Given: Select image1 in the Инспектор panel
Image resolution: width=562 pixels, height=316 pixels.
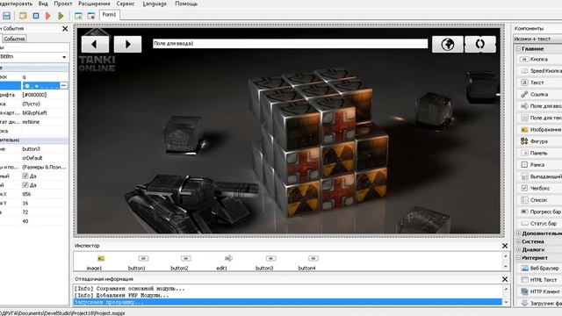Looking at the screenshot, I should point(94,262).
